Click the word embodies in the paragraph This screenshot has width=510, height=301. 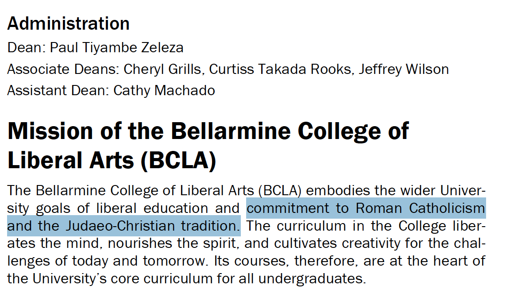(338, 190)
